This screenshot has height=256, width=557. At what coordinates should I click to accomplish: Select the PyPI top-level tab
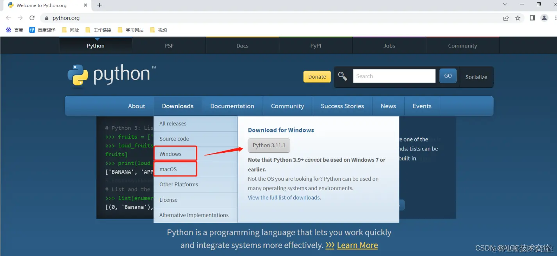(x=316, y=46)
